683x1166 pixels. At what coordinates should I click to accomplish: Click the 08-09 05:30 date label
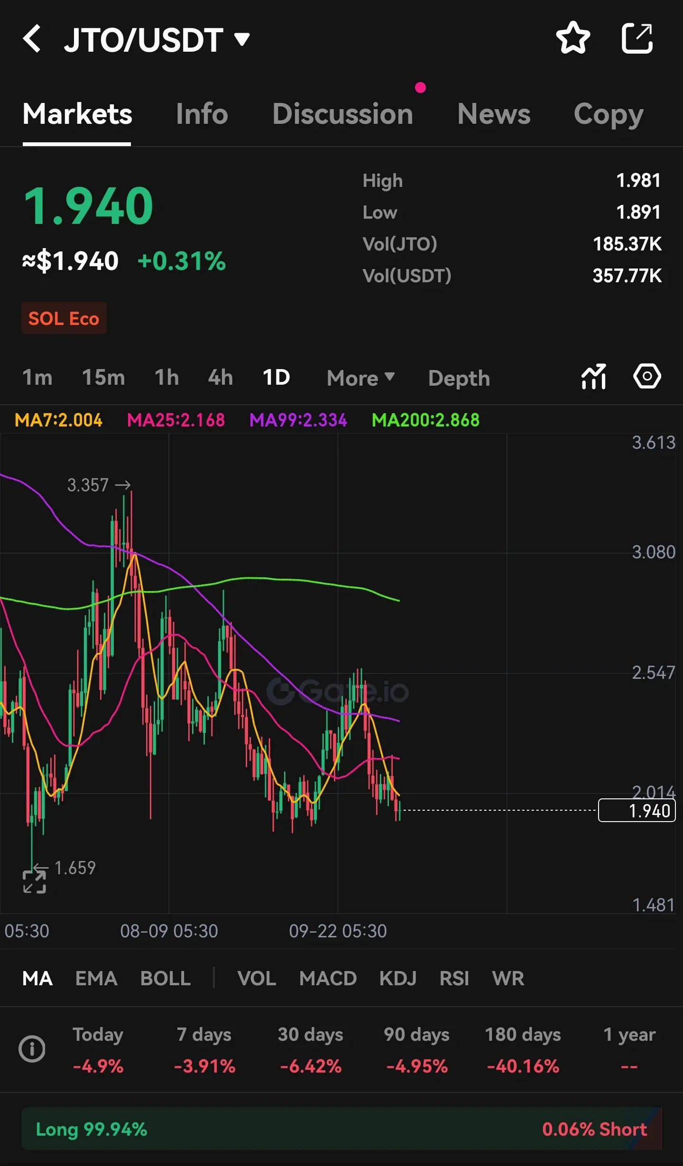(169, 931)
